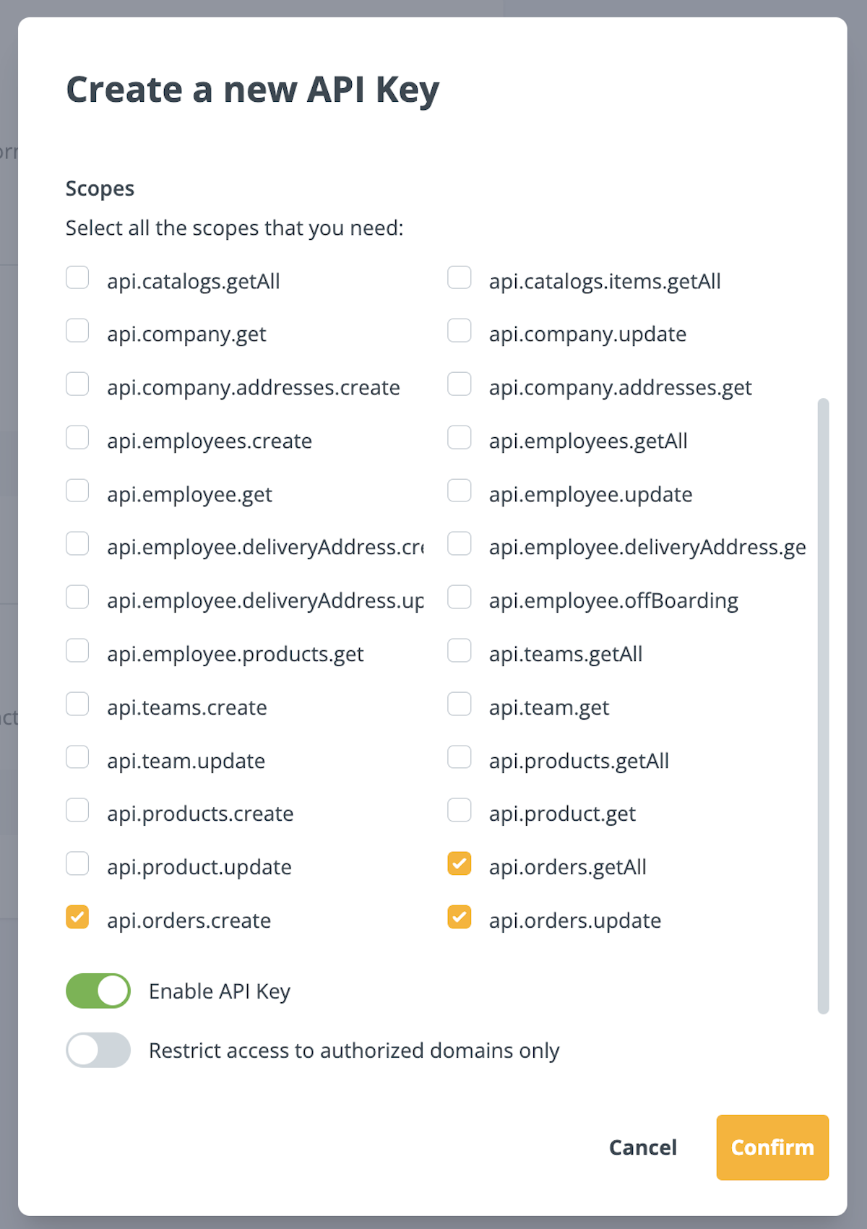Image resolution: width=867 pixels, height=1229 pixels.
Task: Check the api.team.update scope
Action: [77, 756]
